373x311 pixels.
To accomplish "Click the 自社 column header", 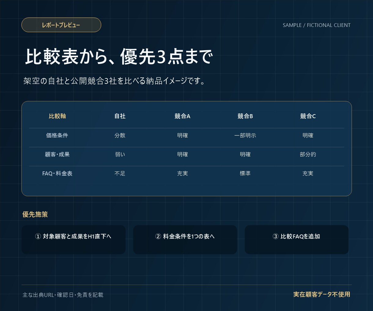I will click(120, 116).
